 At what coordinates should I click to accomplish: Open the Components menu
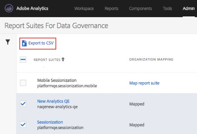[x=141, y=8]
